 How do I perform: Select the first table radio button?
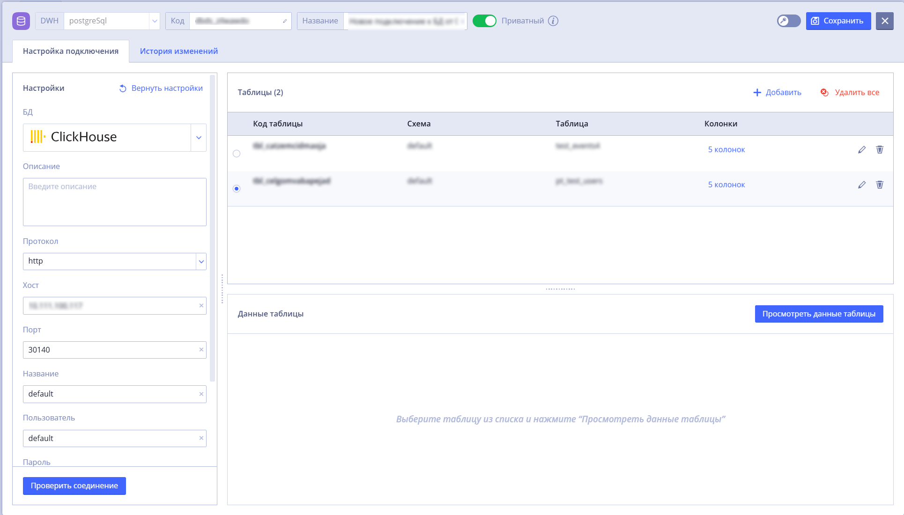tap(237, 154)
